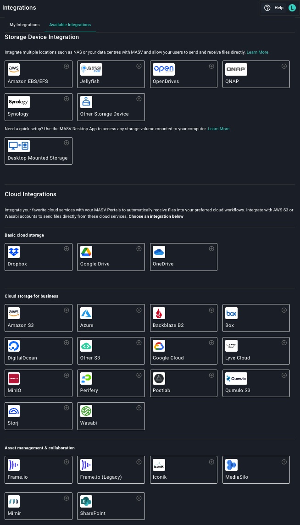Click the OpenDrives card label
300x525 pixels.
(166, 81)
